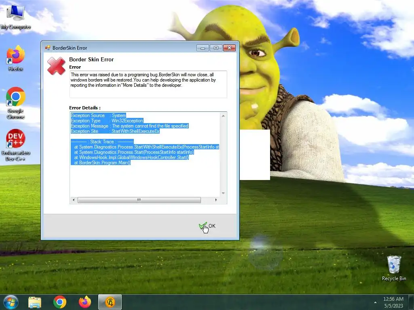Open the Windows Start orb

pos(11,302)
